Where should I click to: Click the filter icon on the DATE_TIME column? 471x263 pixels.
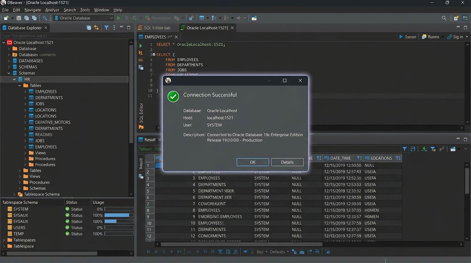pyautogui.click(x=359, y=158)
